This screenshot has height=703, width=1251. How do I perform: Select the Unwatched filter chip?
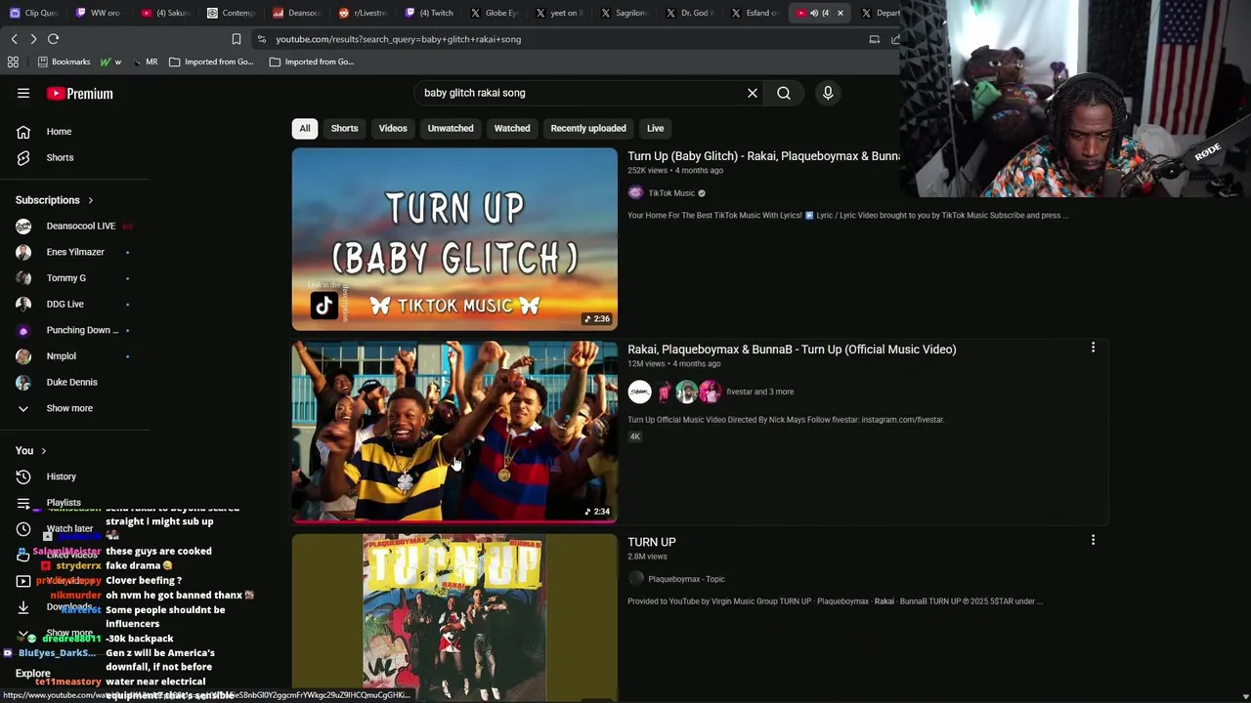tap(451, 128)
